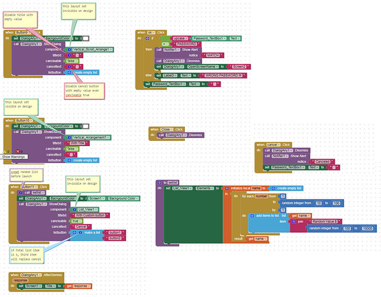Edit the number 10000 in random integer
The width and height of the screenshot is (381, 297).
coord(367,228)
